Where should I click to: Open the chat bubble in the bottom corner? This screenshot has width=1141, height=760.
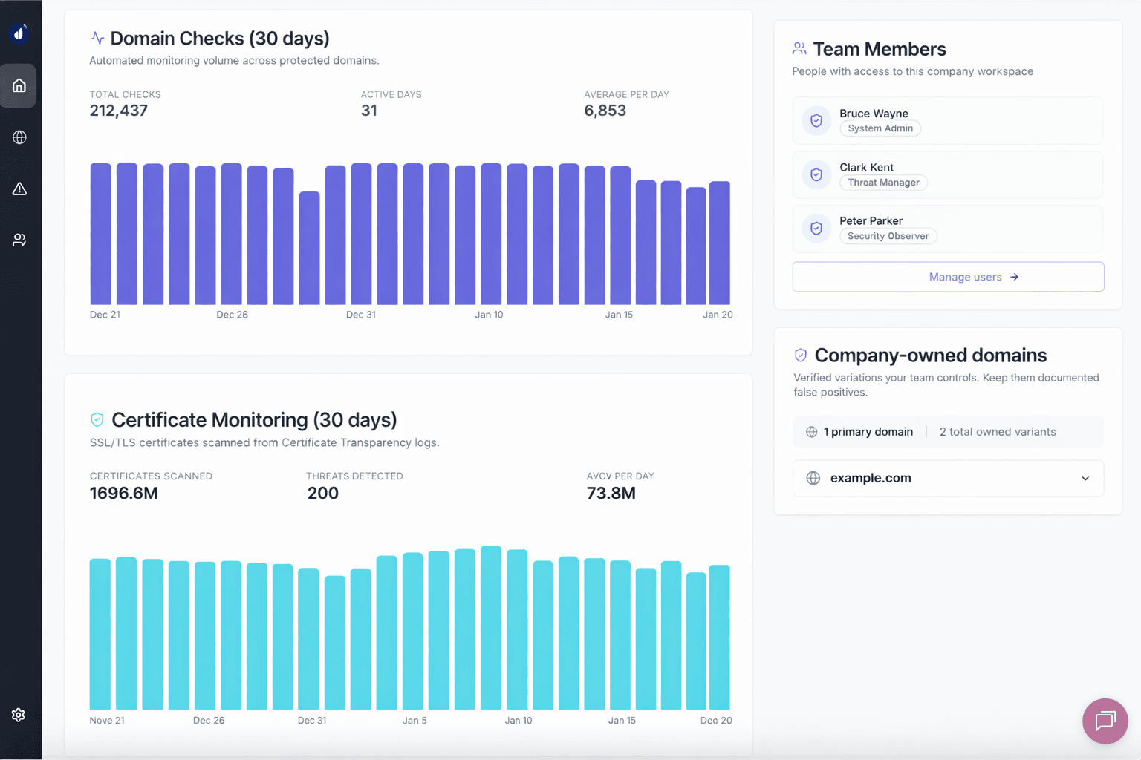pyautogui.click(x=1105, y=721)
